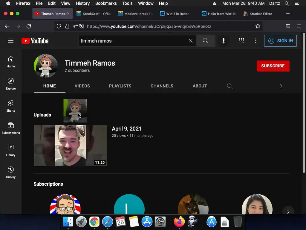Open the YouTube hamburger guide menu

point(11,41)
